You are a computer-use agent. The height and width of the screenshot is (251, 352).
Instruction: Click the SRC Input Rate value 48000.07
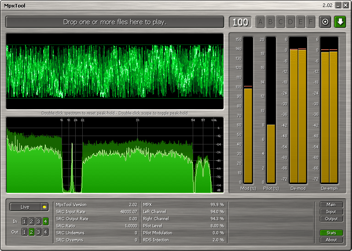[x=128, y=212]
